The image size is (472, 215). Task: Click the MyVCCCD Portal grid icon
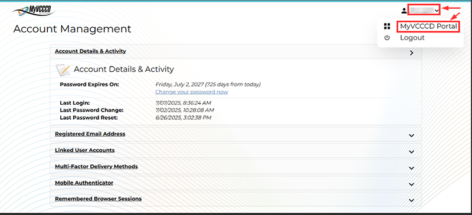(x=387, y=27)
